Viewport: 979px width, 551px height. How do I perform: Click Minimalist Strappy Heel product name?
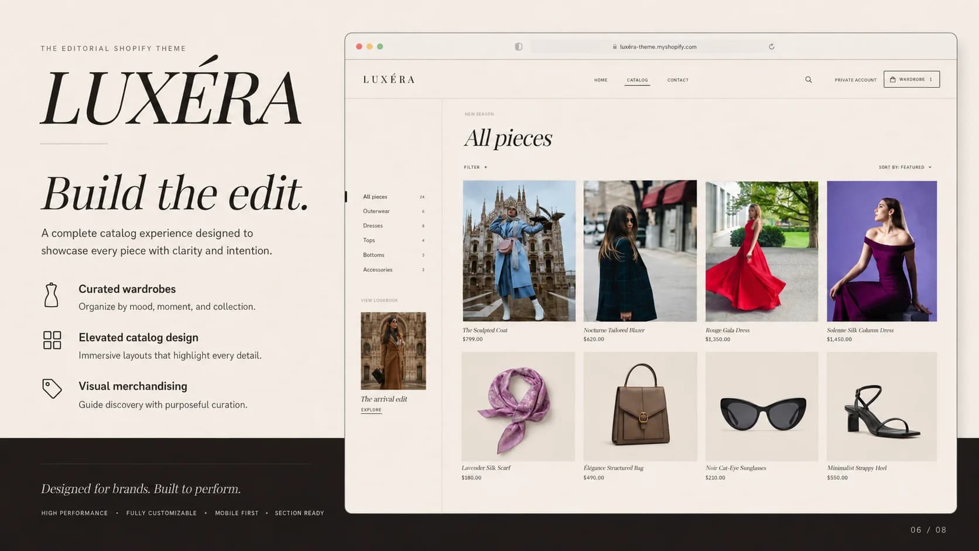click(x=857, y=468)
